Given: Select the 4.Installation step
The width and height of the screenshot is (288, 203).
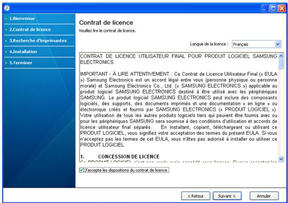Looking at the screenshot, I should [23, 52].
